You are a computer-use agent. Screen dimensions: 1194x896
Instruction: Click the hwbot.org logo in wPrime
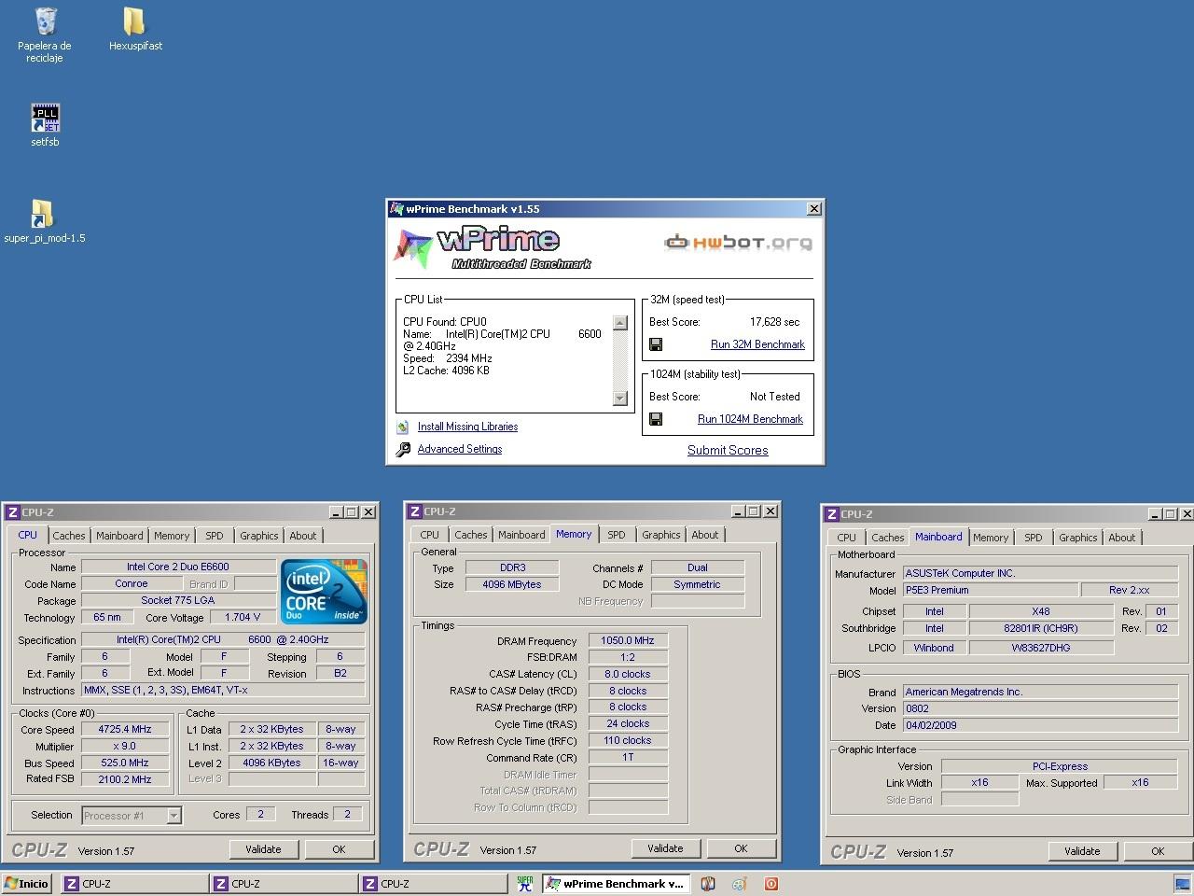(738, 243)
